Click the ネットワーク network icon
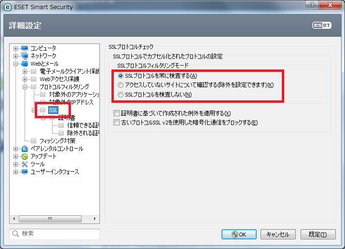This screenshot has height=249, width=345. pyautogui.click(x=25, y=56)
